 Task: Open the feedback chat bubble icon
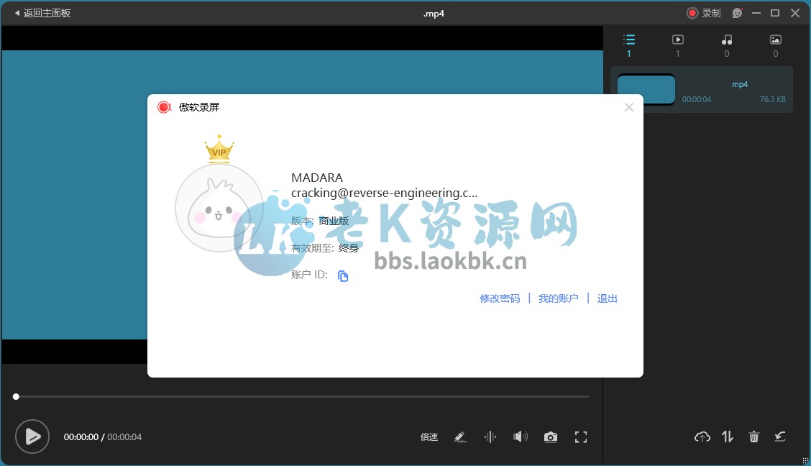point(738,13)
